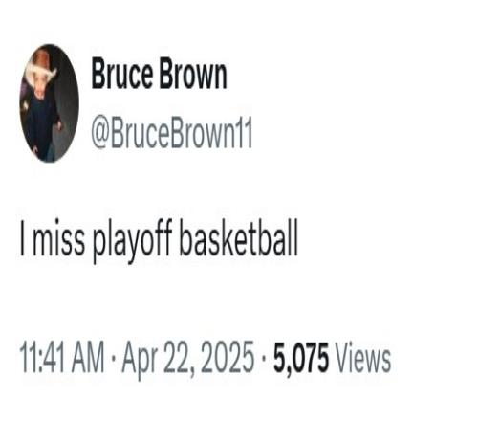
Task: Click the Views label
Action: 363,357
